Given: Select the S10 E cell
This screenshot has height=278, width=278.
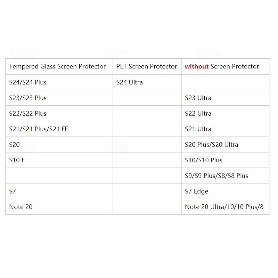Looking at the screenshot, I should (17, 160).
